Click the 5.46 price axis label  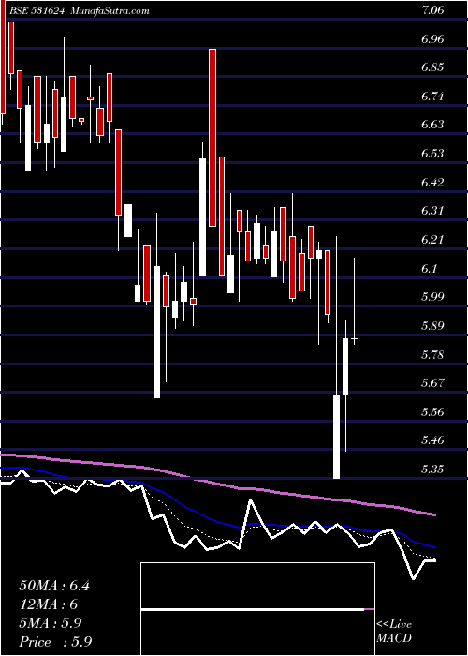tap(432, 440)
